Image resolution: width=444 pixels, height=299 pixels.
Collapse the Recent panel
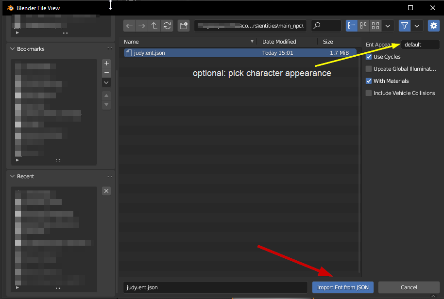point(13,176)
